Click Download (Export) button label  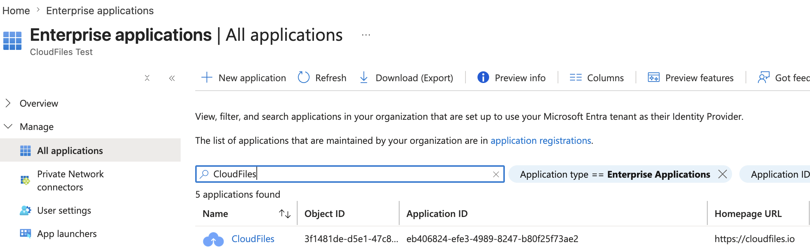pyautogui.click(x=414, y=78)
